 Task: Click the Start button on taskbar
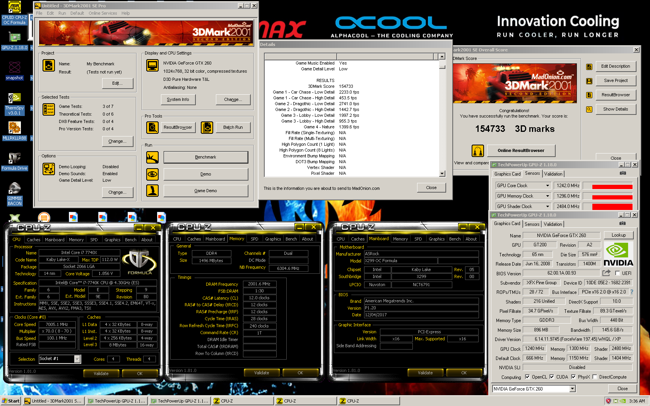pos(11,401)
